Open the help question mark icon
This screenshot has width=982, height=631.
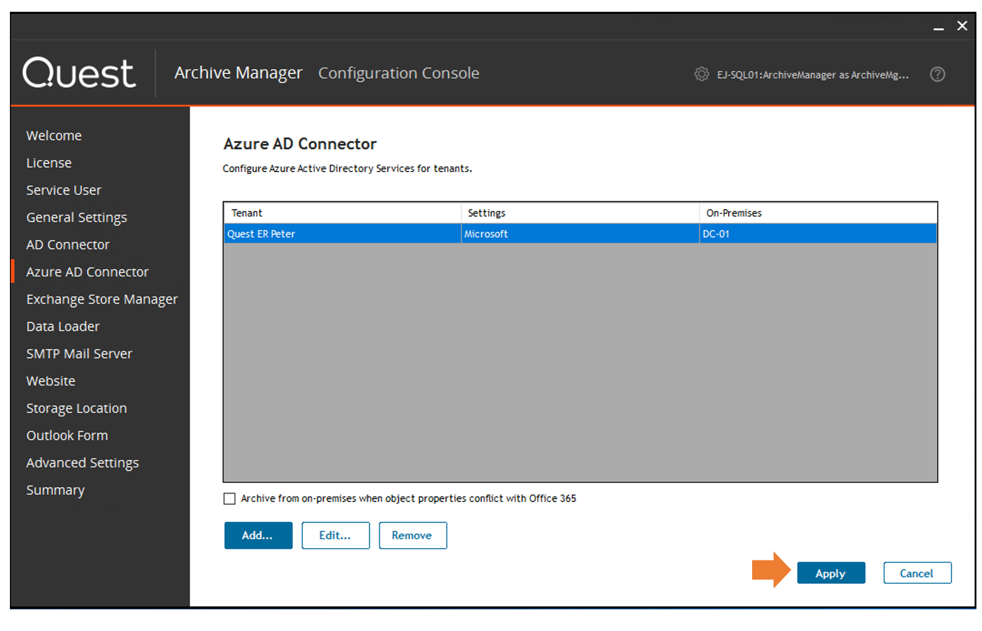pos(937,74)
